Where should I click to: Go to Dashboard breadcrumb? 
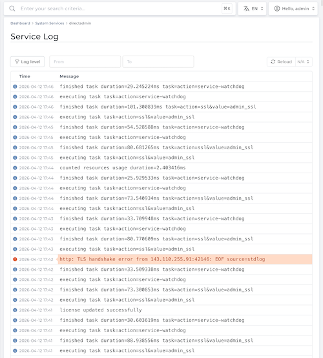click(x=20, y=23)
